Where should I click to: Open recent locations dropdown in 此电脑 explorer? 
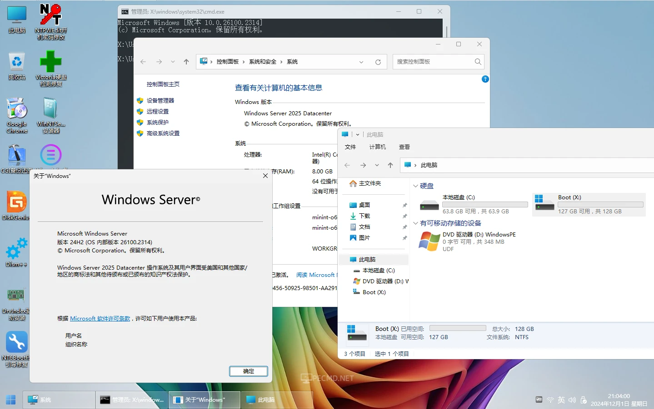[377, 165]
